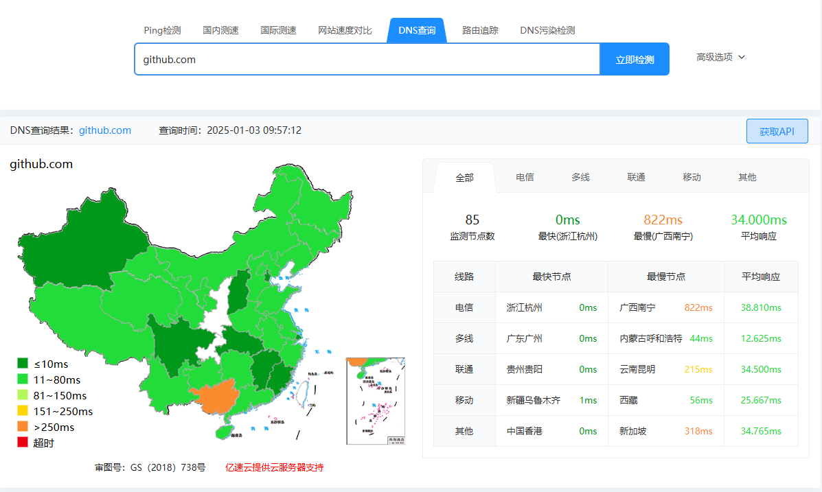The height and width of the screenshot is (492, 822).
Task: Click the 34.765ms average value
Action: pos(761,431)
